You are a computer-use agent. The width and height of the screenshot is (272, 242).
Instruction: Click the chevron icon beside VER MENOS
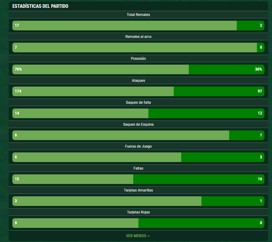149,236
